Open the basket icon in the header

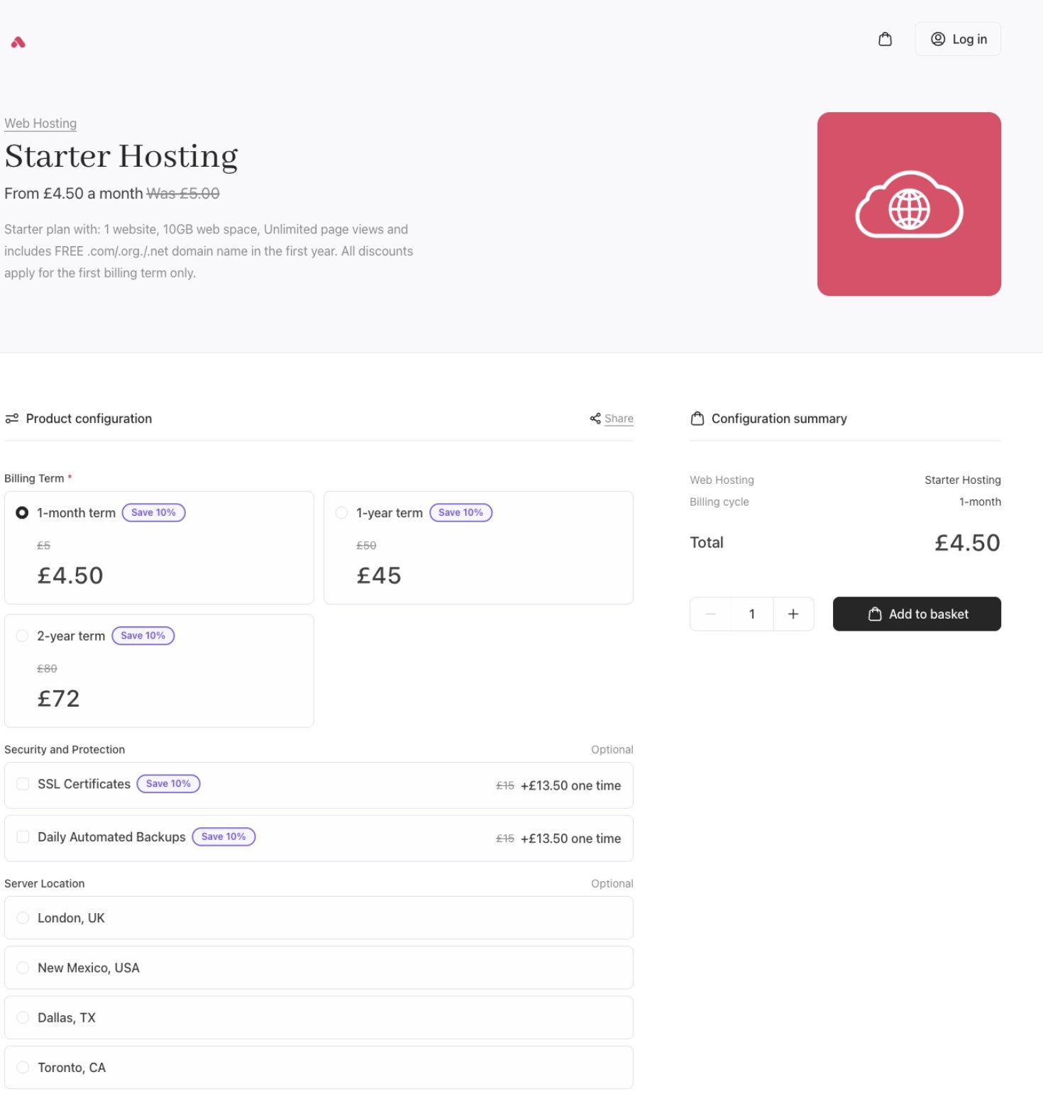click(885, 39)
